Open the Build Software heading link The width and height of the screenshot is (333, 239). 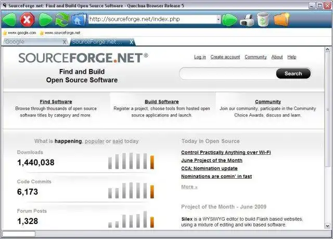pyautogui.click(x=162, y=102)
